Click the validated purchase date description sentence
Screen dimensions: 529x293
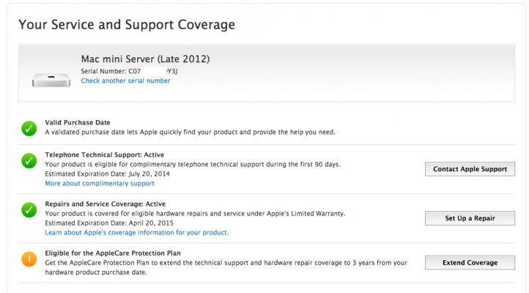190,132
